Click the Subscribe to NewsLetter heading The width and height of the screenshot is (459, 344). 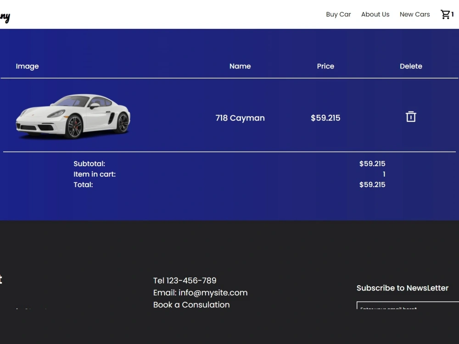(x=403, y=288)
